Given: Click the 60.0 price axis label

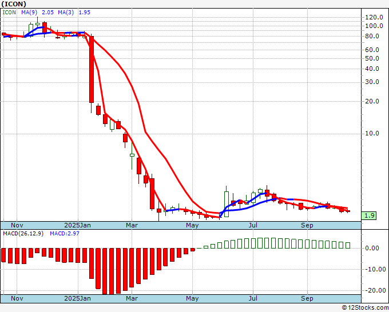Looking at the screenshot, I should point(372,50).
